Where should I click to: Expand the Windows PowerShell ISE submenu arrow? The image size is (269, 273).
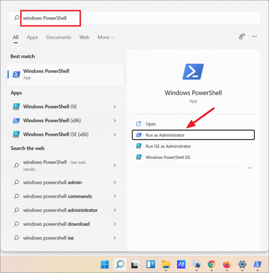pos(114,107)
